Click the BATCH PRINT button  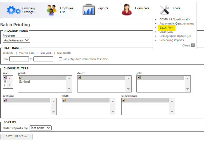[x=17, y=137]
